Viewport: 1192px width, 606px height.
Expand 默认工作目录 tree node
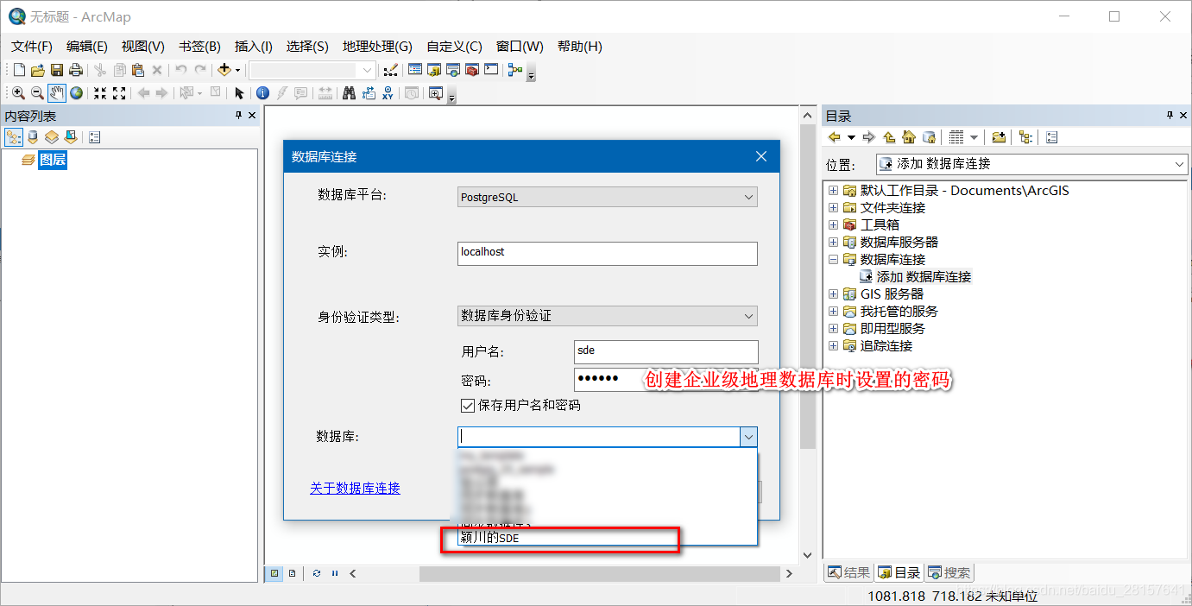833,190
